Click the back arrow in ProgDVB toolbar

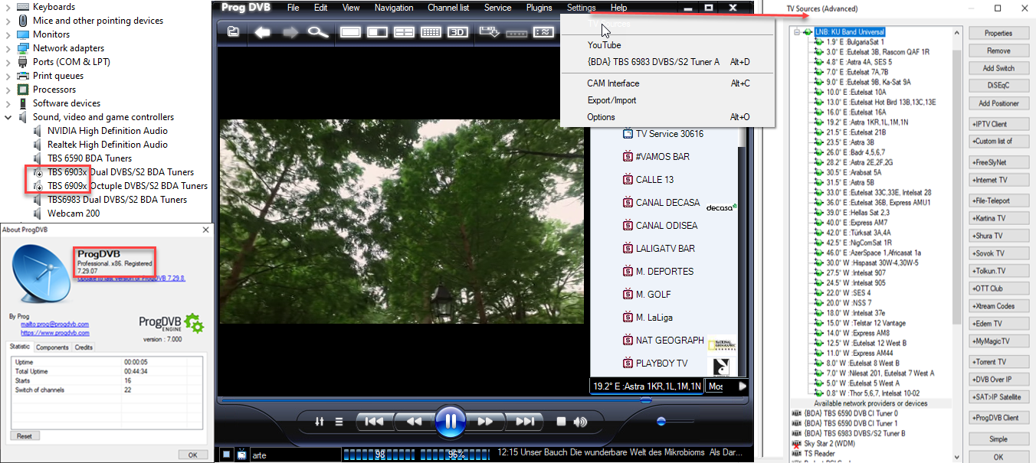pos(263,32)
